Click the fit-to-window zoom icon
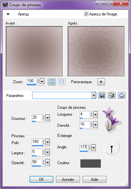Screen dimensions: 131x189 (x=52, y=82)
